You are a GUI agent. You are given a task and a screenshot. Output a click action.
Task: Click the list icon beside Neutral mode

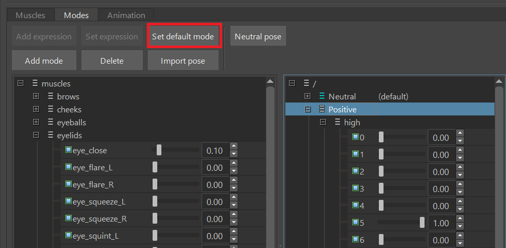point(322,96)
